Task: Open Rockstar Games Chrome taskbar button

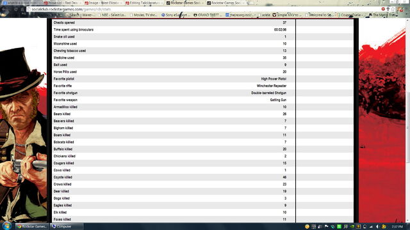Action: point(32,226)
